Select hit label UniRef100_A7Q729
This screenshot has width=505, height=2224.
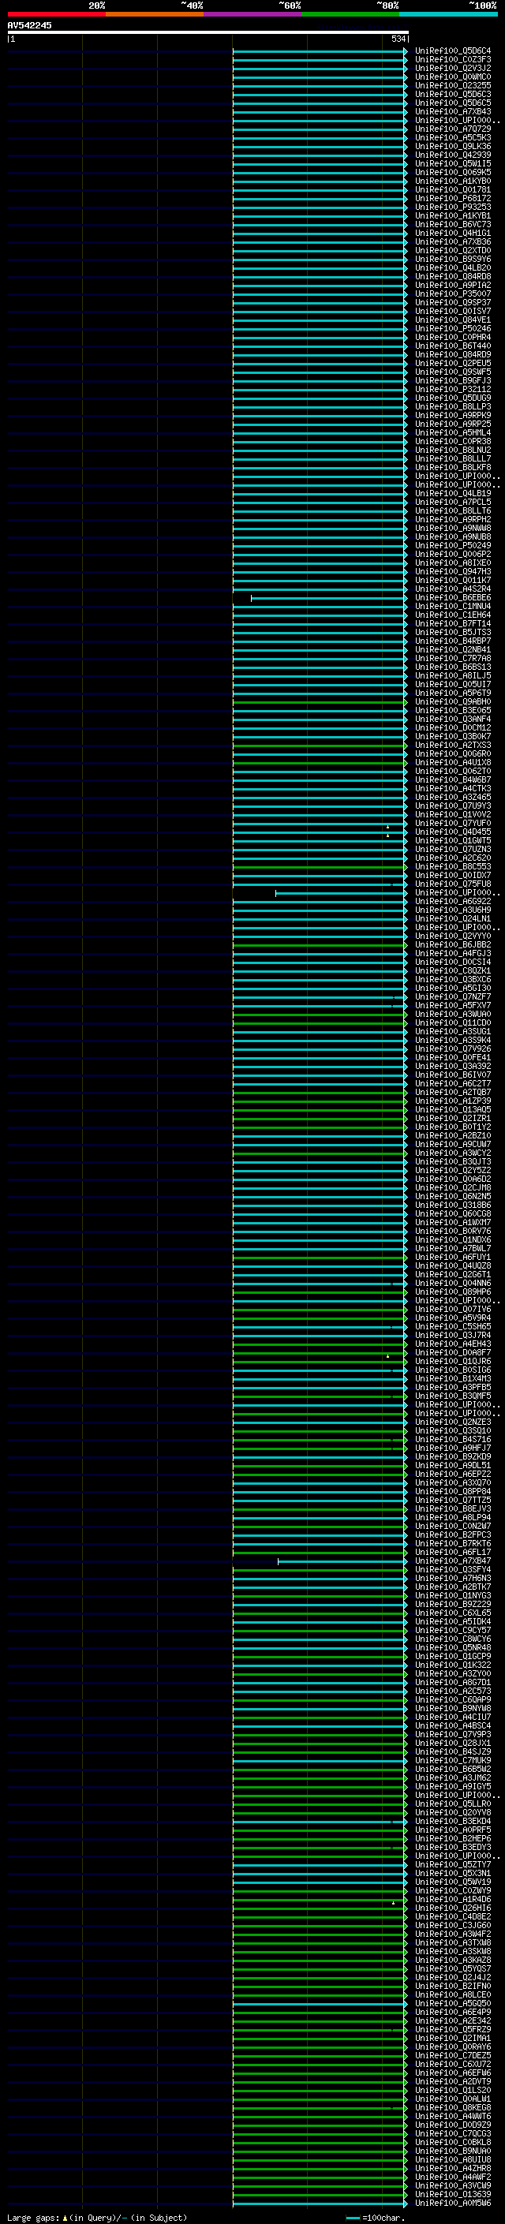(452, 129)
